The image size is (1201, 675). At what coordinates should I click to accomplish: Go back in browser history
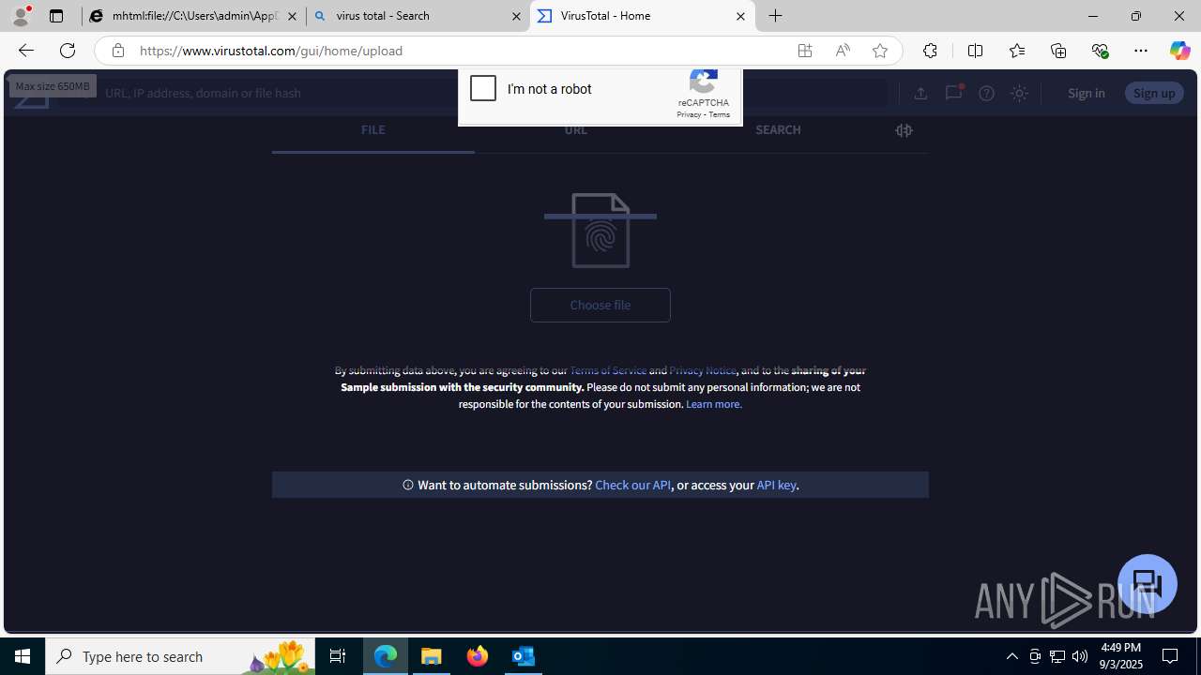click(25, 51)
